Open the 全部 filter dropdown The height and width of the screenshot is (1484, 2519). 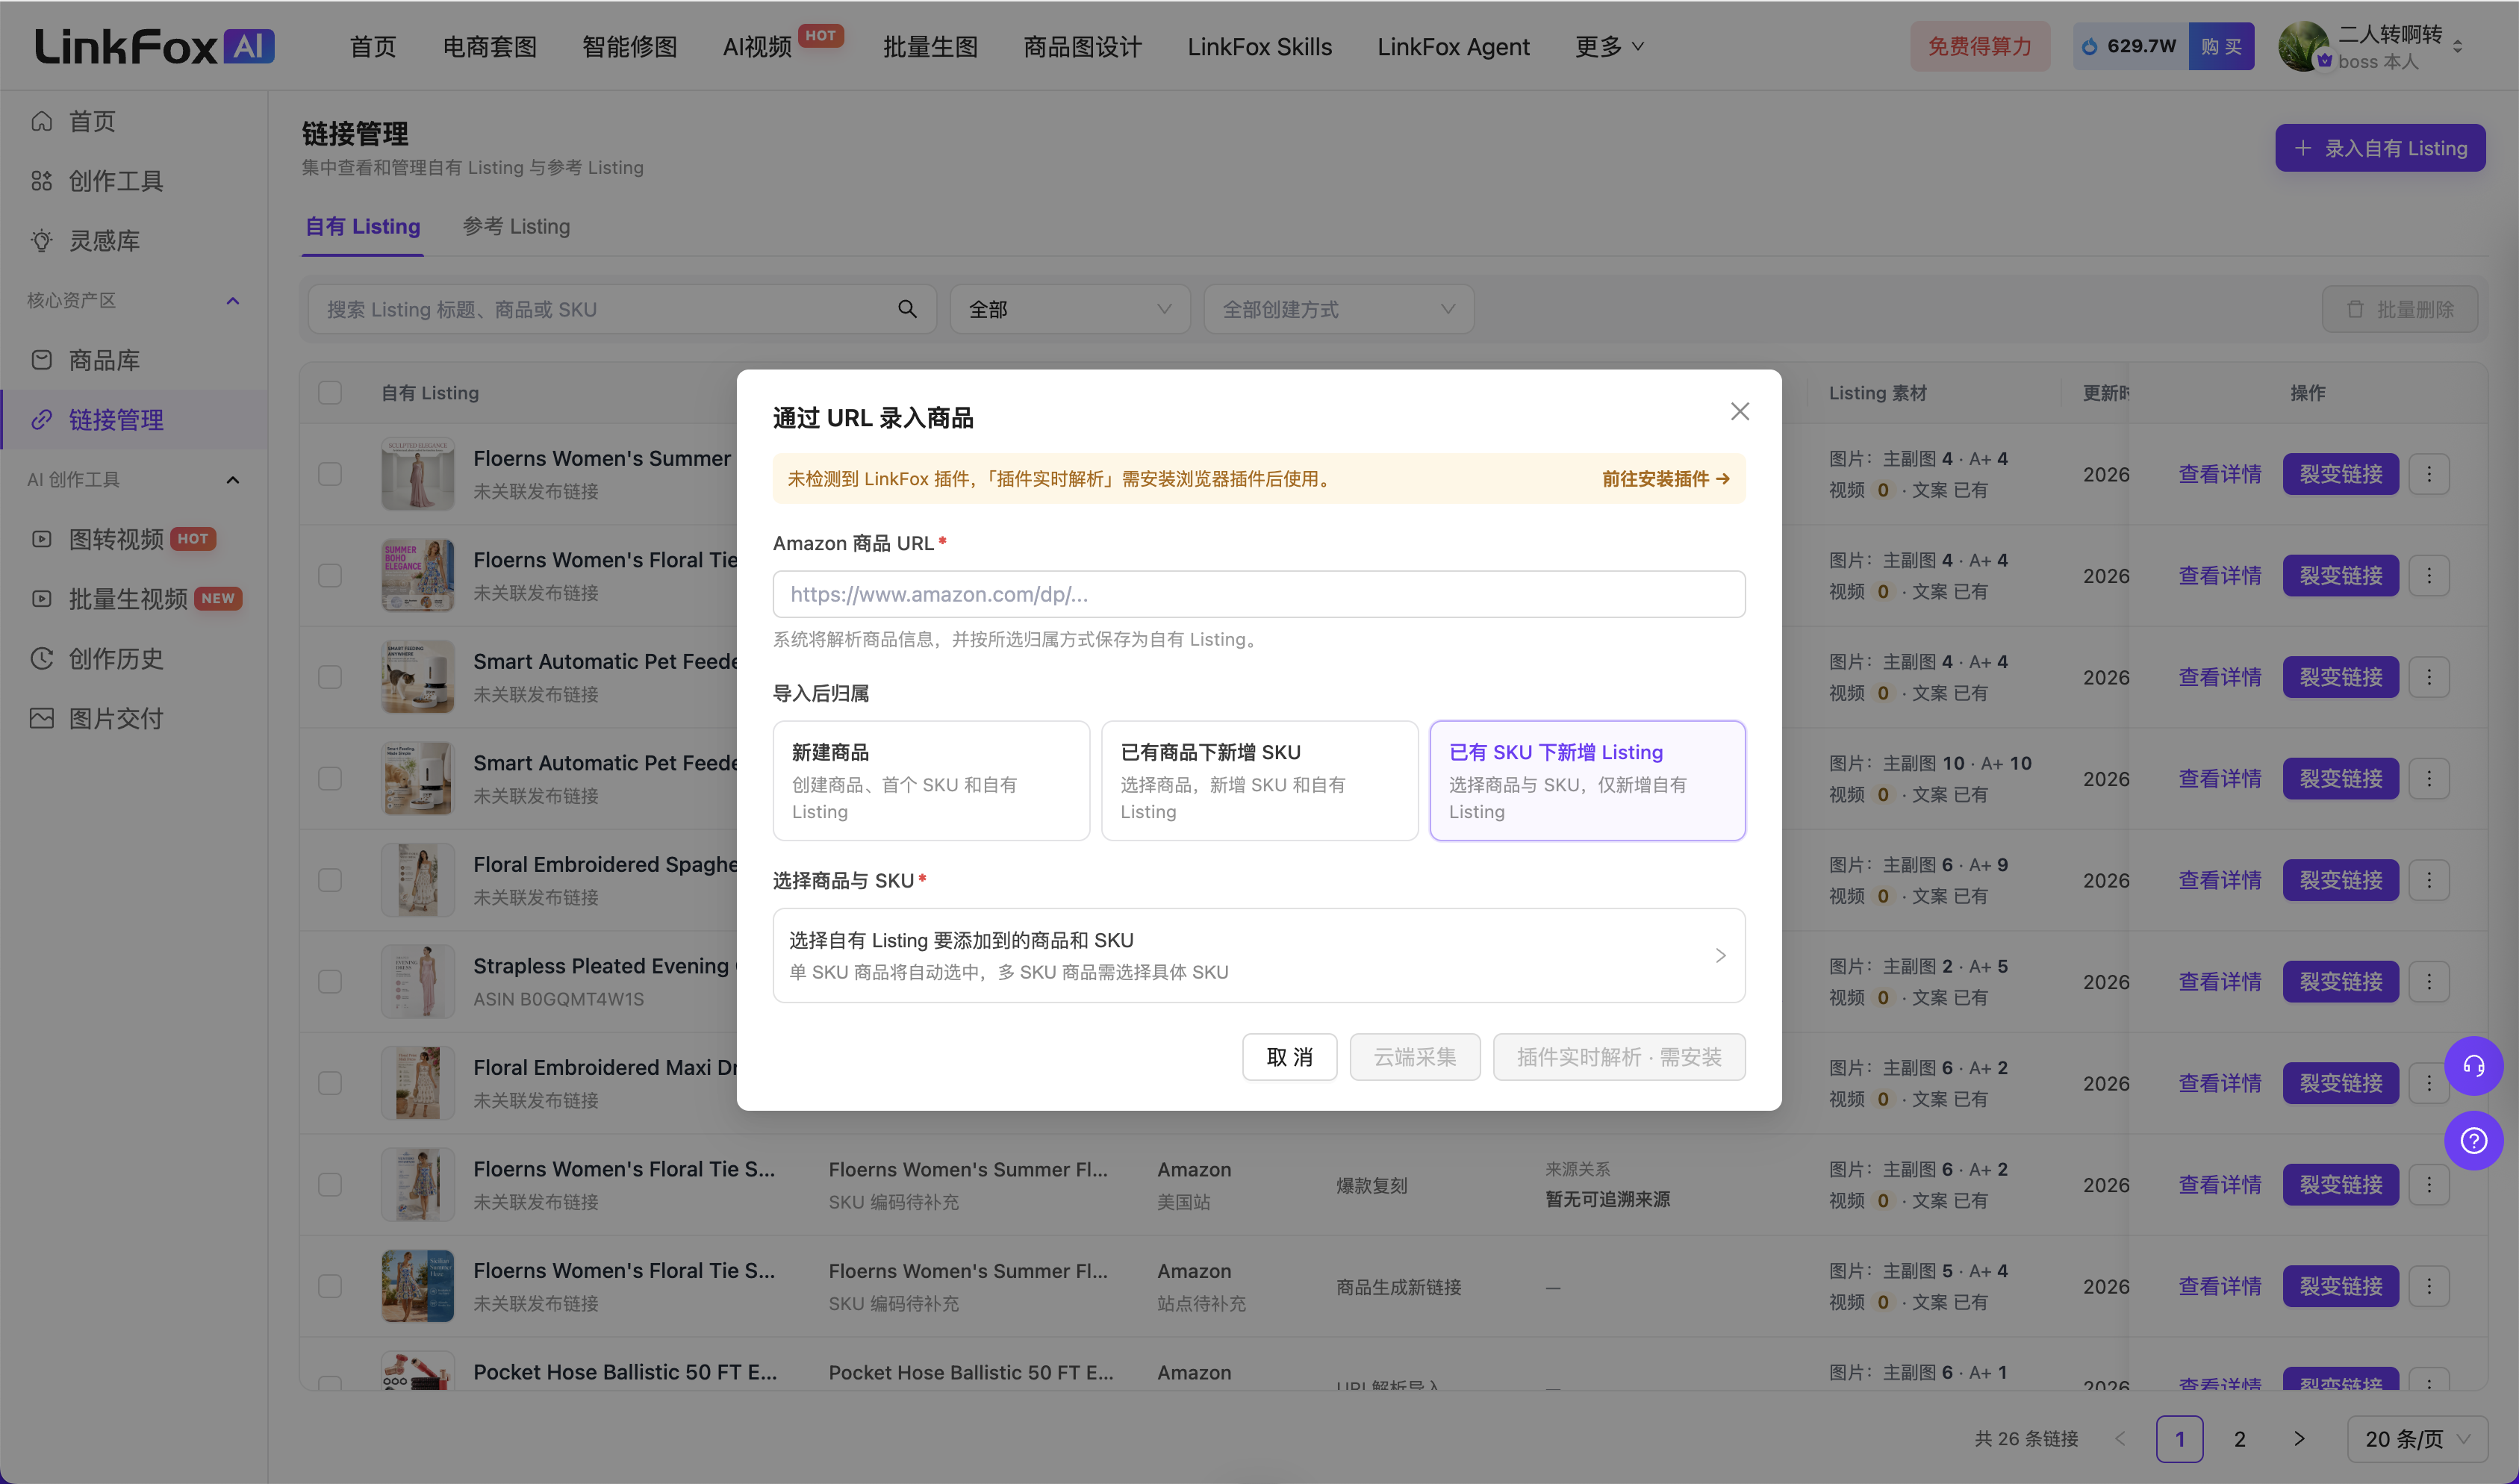[x=1069, y=309]
